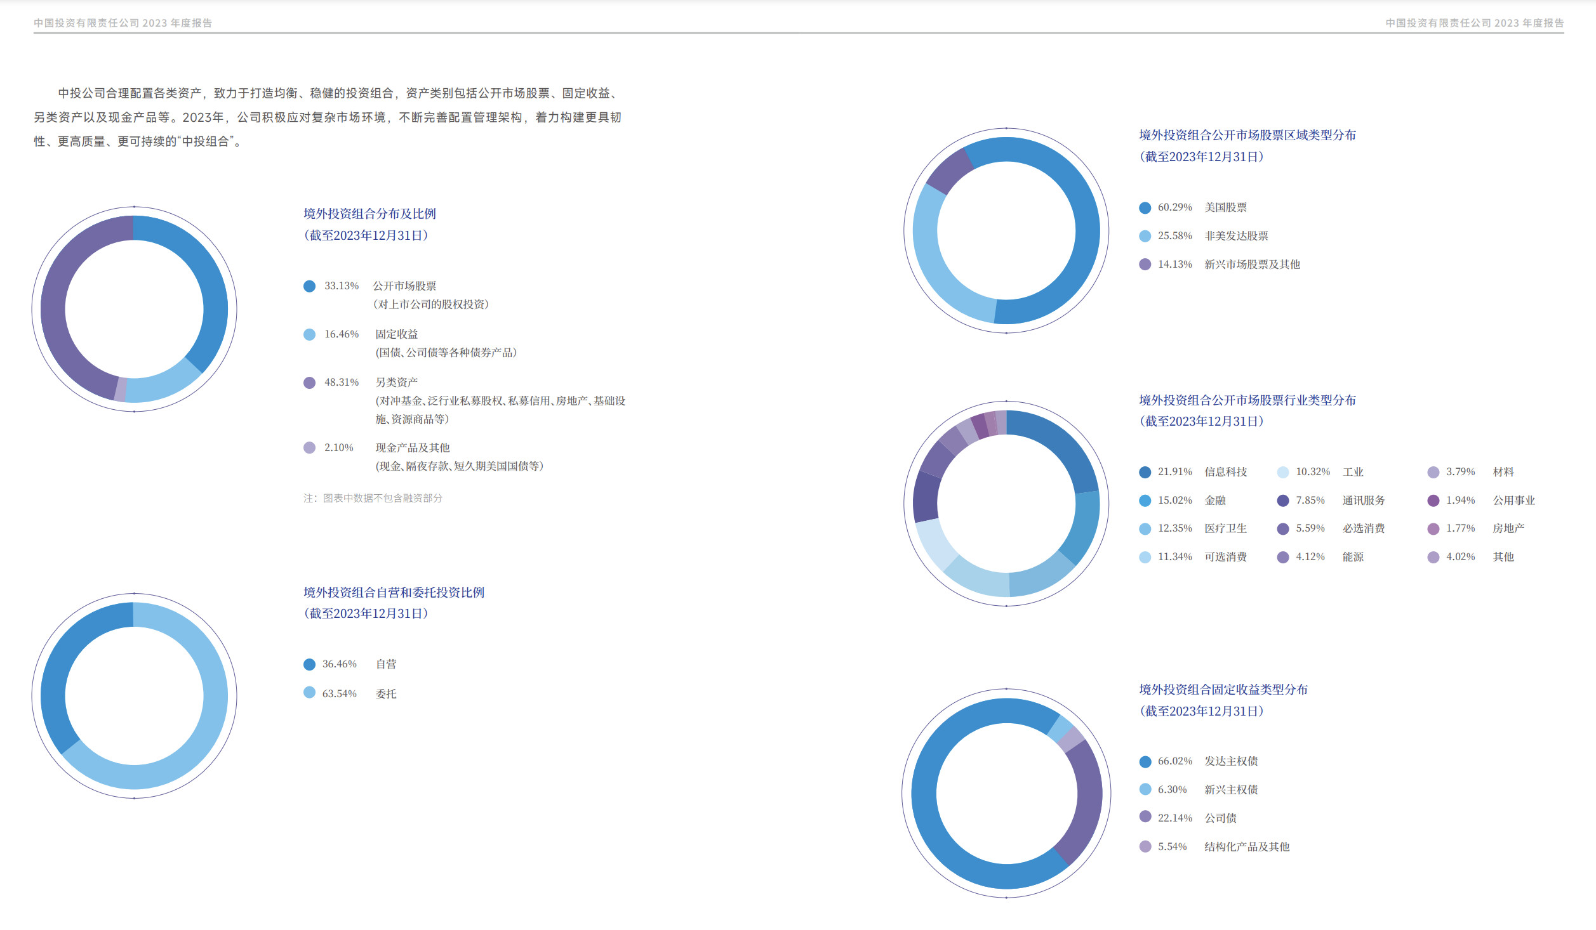
Task: Click the 发达主权债 legend label
Action: (x=1231, y=761)
